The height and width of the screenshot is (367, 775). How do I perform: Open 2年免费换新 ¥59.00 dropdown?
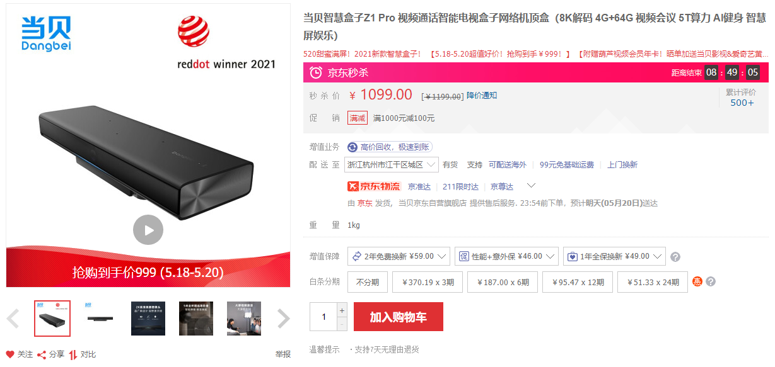(399, 256)
